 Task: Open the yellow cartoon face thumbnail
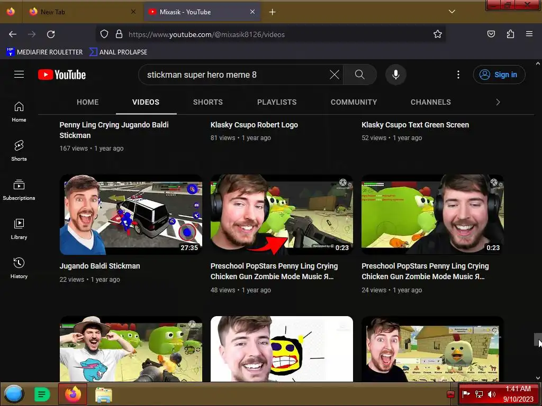(282, 349)
